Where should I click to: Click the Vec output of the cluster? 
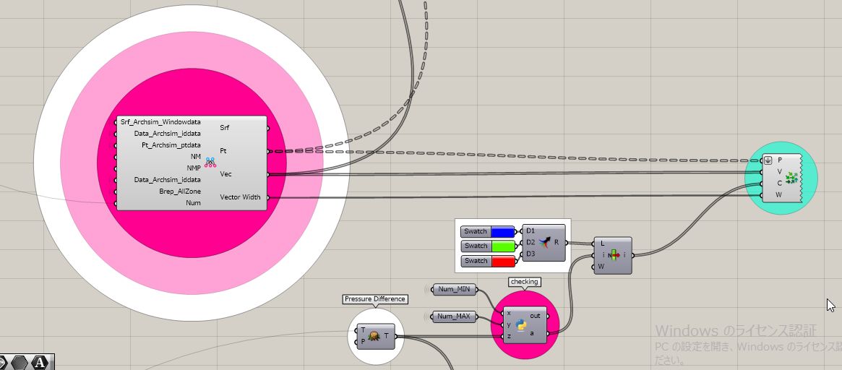coord(226,174)
